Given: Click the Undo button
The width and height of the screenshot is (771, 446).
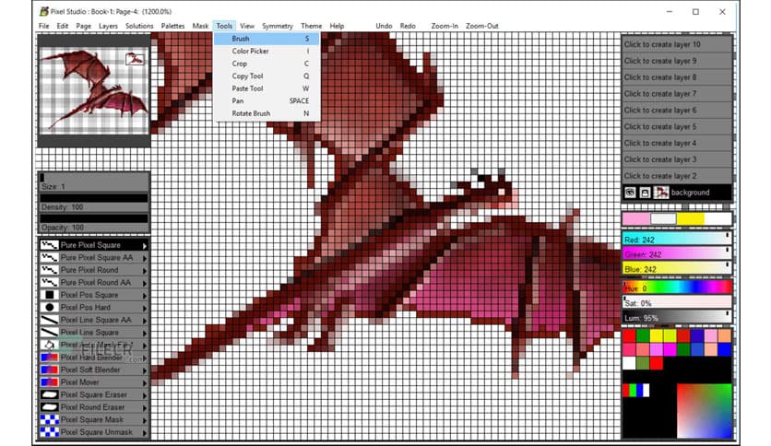Looking at the screenshot, I should tap(384, 26).
